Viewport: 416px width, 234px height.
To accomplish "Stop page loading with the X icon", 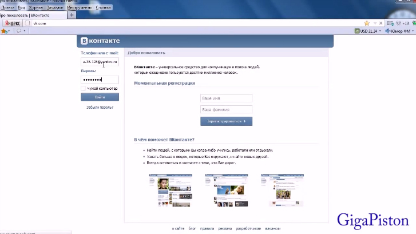I will 381,23.
